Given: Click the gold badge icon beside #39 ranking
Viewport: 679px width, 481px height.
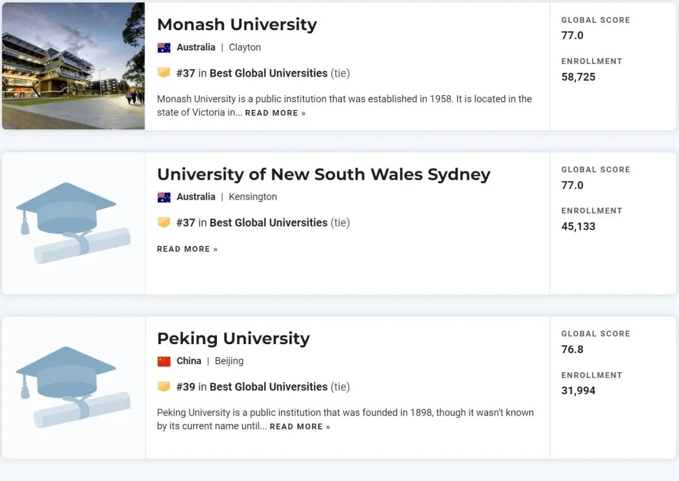Looking at the screenshot, I should pyautogui.click(x=164, y=386).
